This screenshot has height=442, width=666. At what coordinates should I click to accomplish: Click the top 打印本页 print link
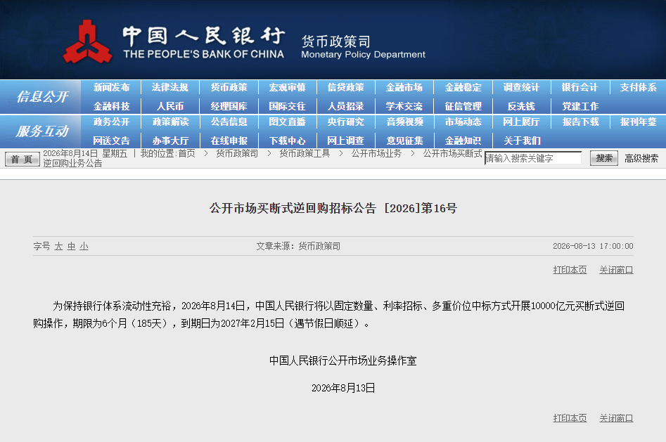570,270
